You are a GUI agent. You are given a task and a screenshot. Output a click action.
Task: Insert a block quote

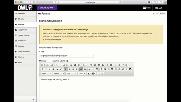click(122, 65)
